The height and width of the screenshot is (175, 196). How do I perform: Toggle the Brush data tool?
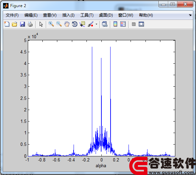(91, 24)
